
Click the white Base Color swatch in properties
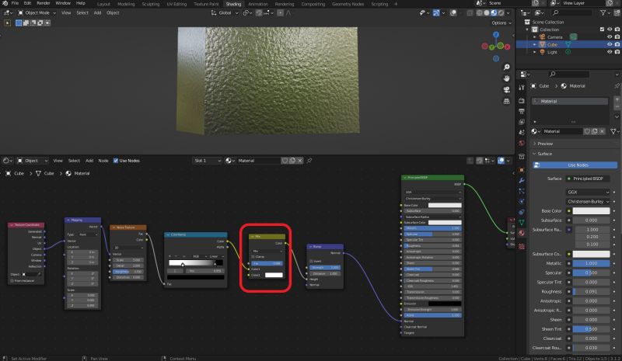coord(591,211)
